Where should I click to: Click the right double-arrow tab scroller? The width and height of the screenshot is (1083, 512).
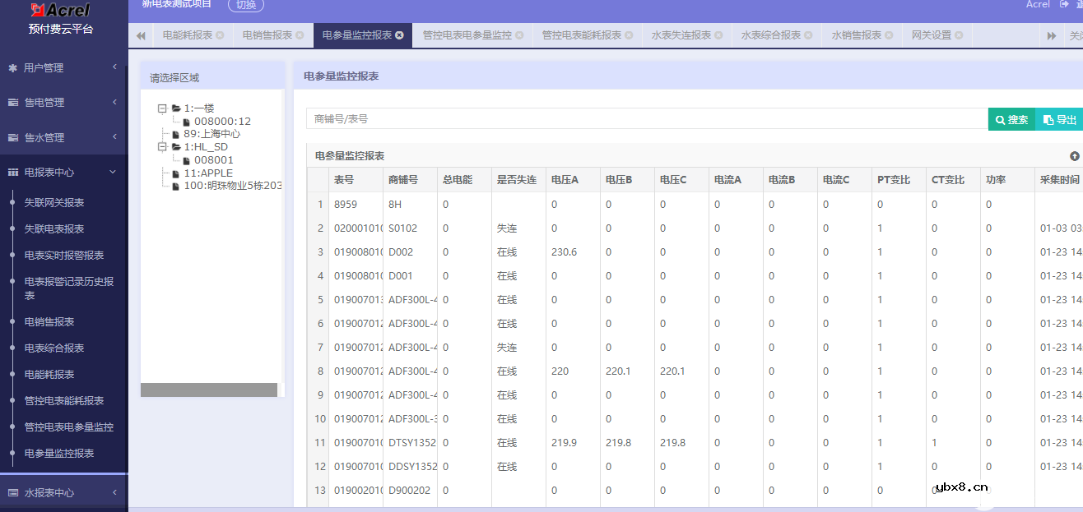click(x=1051, y=35)
